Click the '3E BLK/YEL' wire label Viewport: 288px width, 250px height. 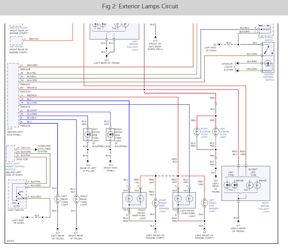[x=28, y=73]
